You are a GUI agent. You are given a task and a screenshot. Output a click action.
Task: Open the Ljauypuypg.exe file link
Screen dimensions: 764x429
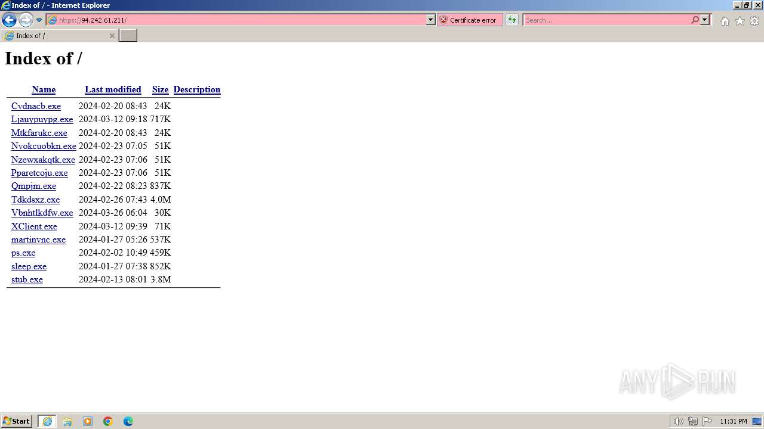tap(42, 119)
